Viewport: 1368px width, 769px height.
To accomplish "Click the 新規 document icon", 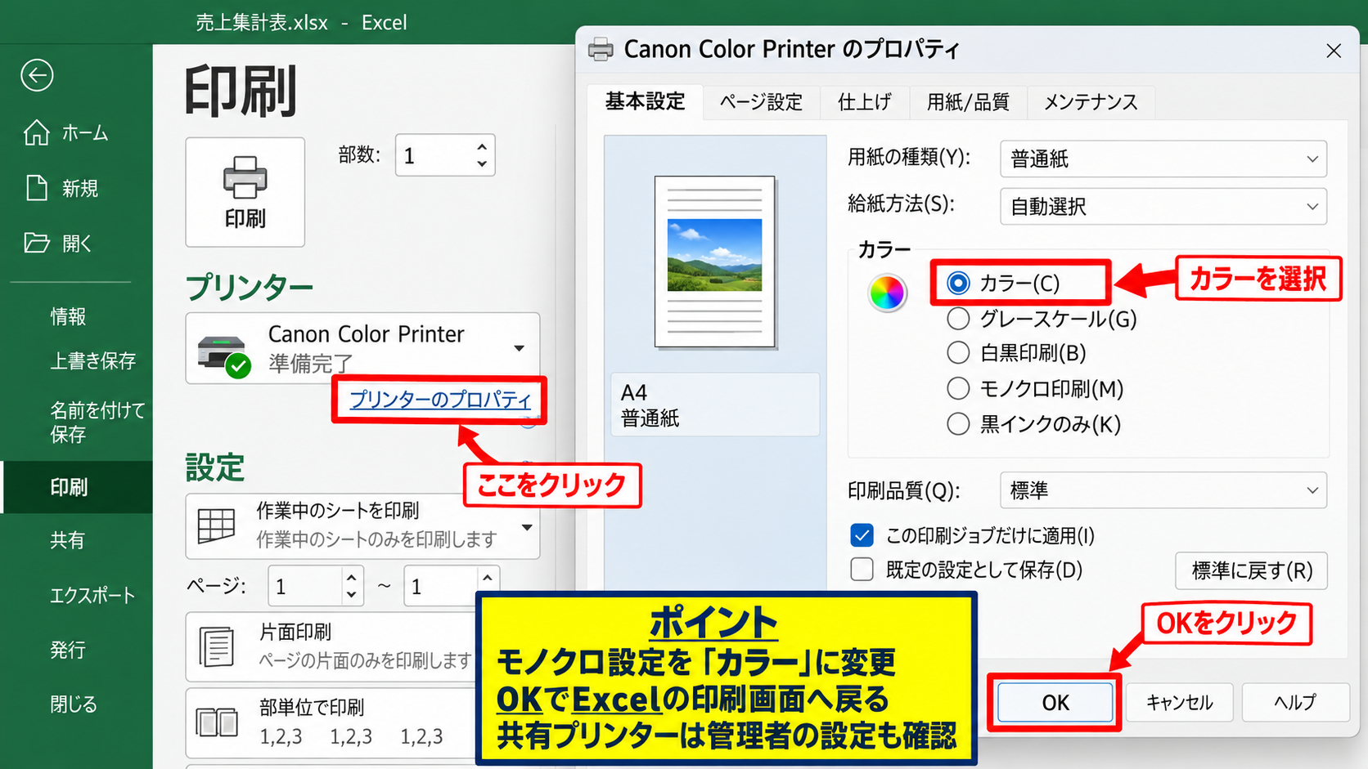I will [x=37, y=187].
